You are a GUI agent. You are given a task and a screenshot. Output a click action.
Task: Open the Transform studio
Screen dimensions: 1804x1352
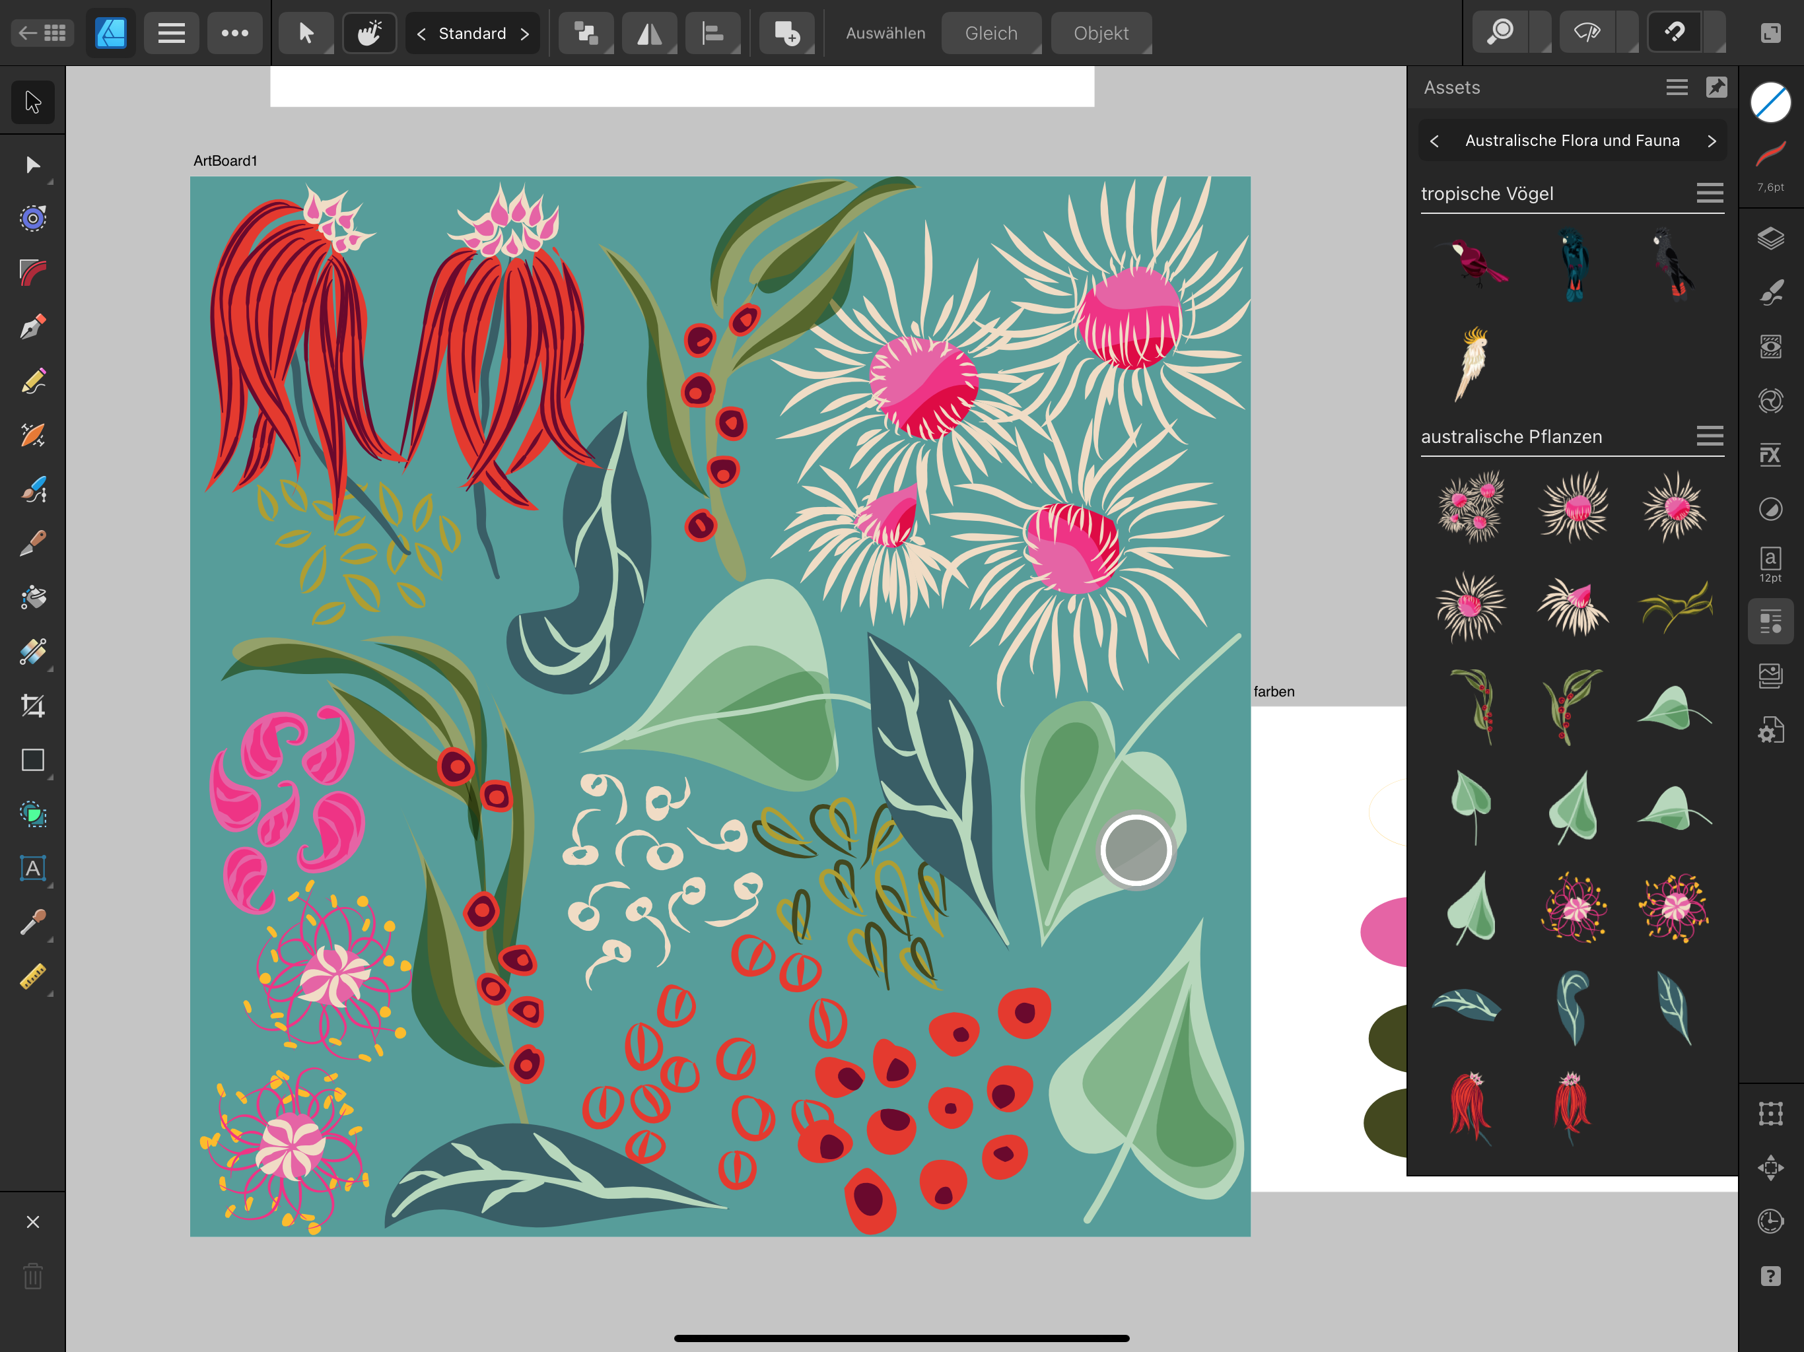pyautogui.click(x=1770, y=1114)
